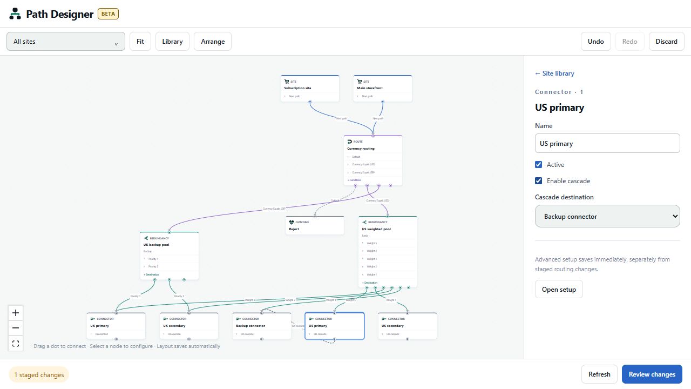The width and height of the screenshot is (691, 389).
Task: Click the connector icon on UK secondary node
Action: [x=166, y=319]
